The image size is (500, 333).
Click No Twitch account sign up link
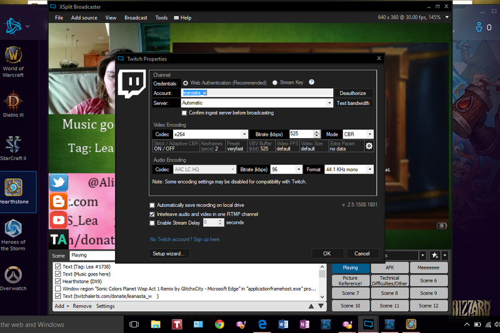(185, 239)
